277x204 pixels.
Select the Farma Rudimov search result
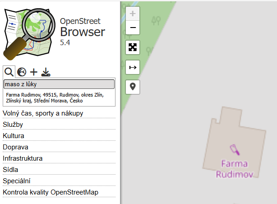tap(55, 98)
